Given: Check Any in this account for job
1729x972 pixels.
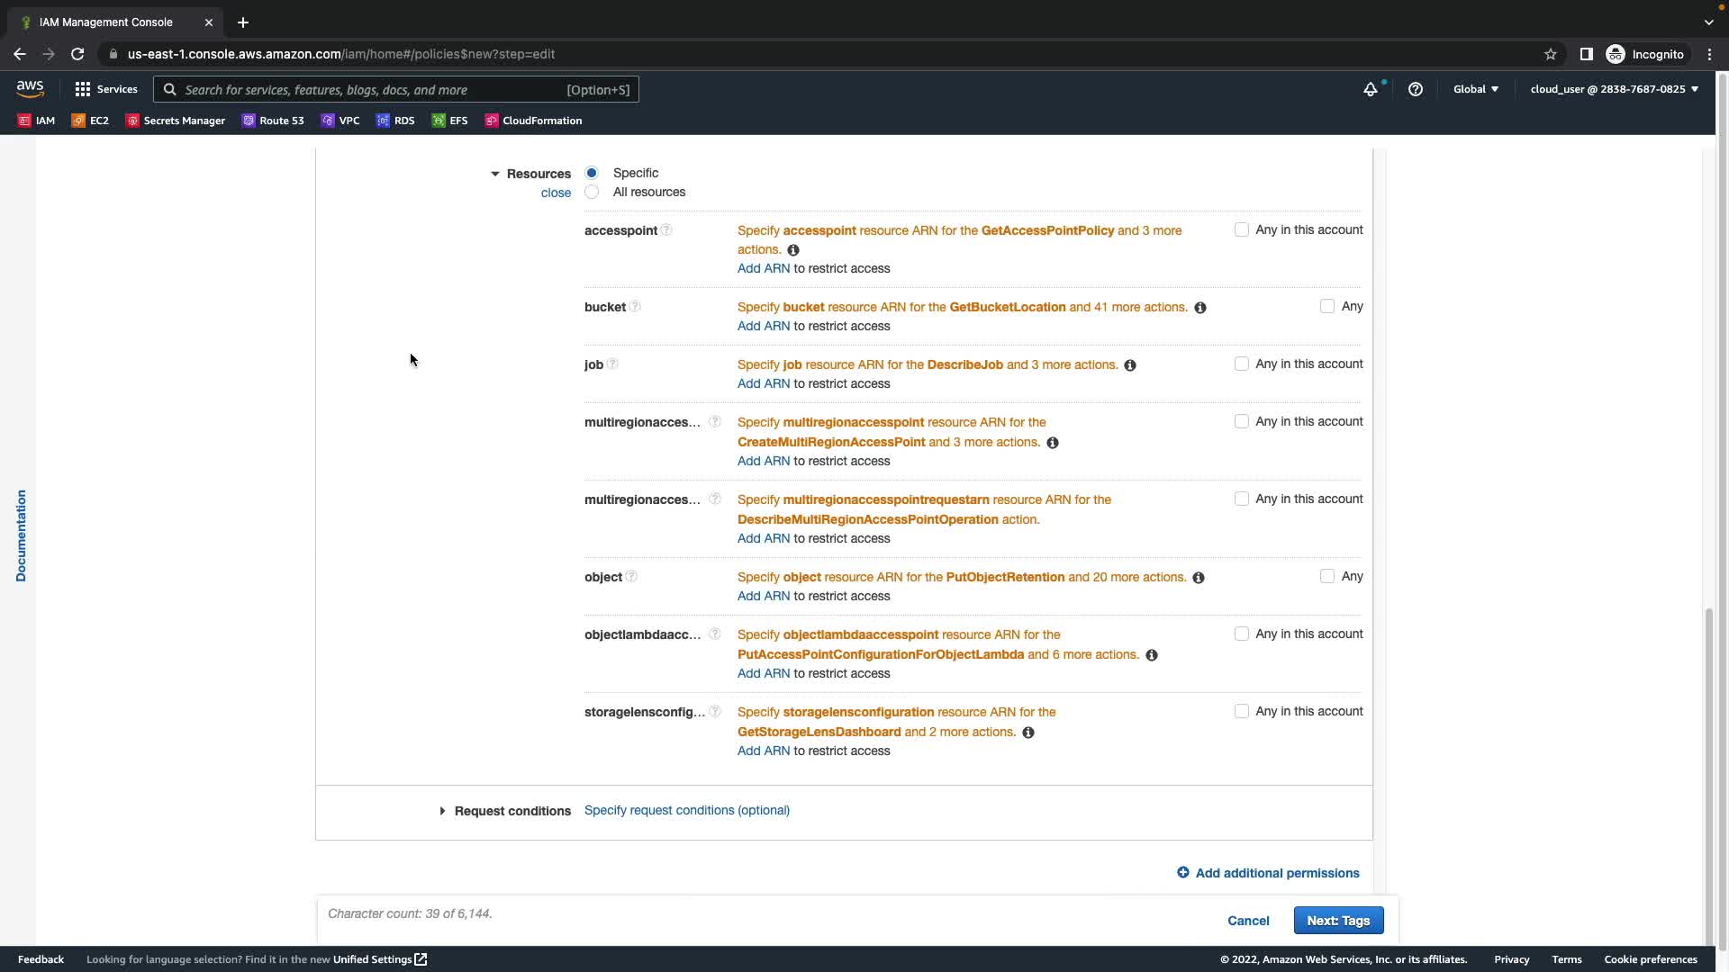Looking at the screenshot, I should point(1242,364).
